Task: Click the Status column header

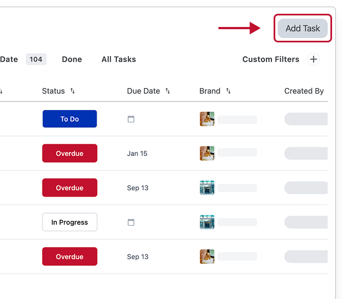Action: click(x=54, y=91)
